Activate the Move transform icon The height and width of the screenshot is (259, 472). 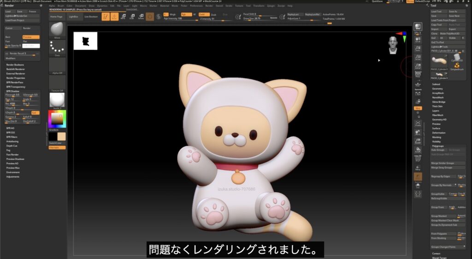pos(123,17)
